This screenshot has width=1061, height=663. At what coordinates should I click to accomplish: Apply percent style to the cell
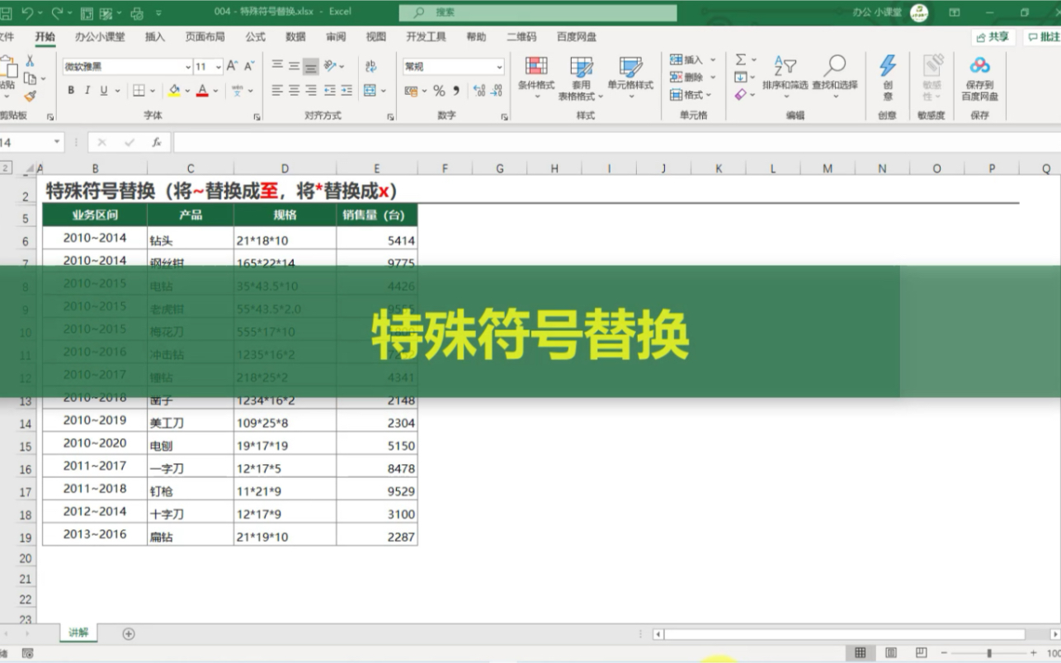[439, 91]
